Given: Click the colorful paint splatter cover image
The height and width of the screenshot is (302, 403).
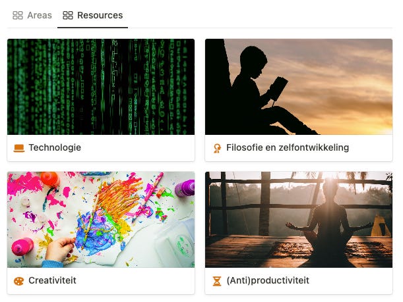Looking at the screenshot, I should click(101, 220).
